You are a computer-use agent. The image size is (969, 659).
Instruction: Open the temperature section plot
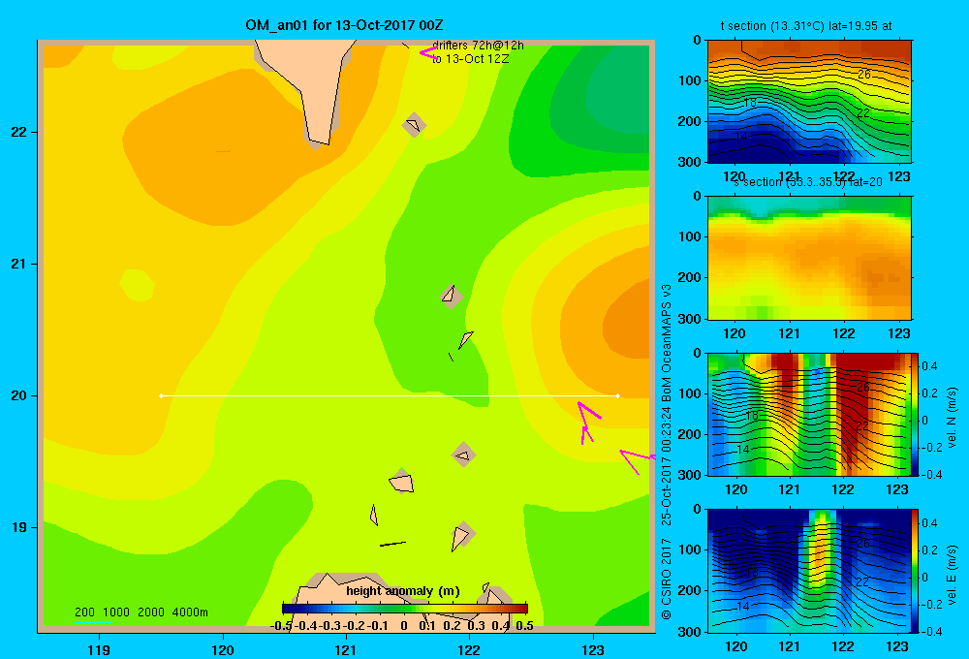tap(809, 102)
